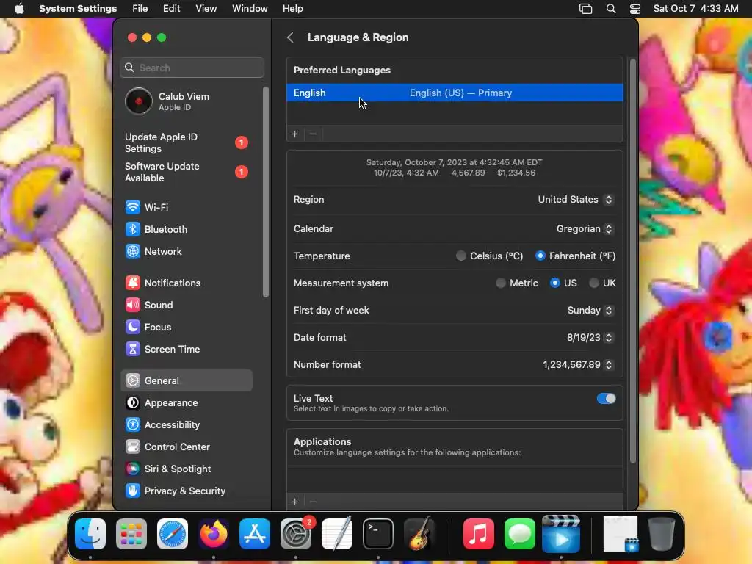Viewport: 752px width, 564px height.
Task: Toggle the Live Text switch
Action: [x=606, y=399]
